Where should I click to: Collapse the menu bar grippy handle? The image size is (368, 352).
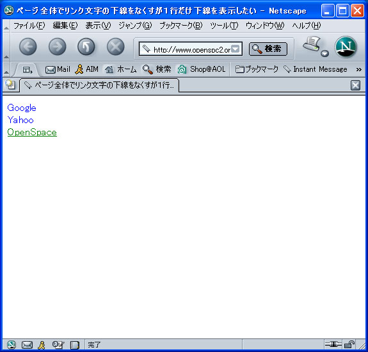pyautogui.click(x=6, y=26)
